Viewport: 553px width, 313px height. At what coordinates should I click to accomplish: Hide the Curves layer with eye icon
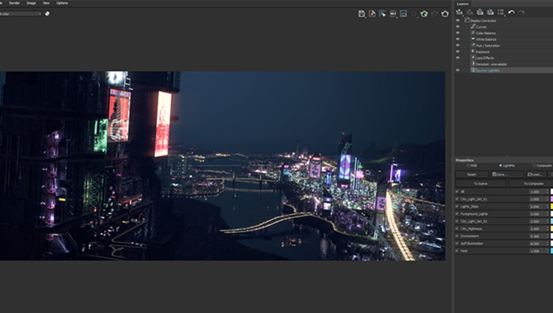457,27
